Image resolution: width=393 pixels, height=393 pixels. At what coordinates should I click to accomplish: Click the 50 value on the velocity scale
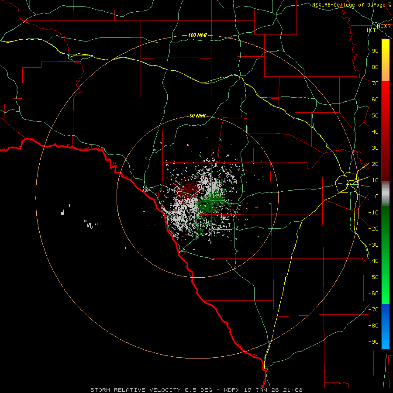coord(375,116)
